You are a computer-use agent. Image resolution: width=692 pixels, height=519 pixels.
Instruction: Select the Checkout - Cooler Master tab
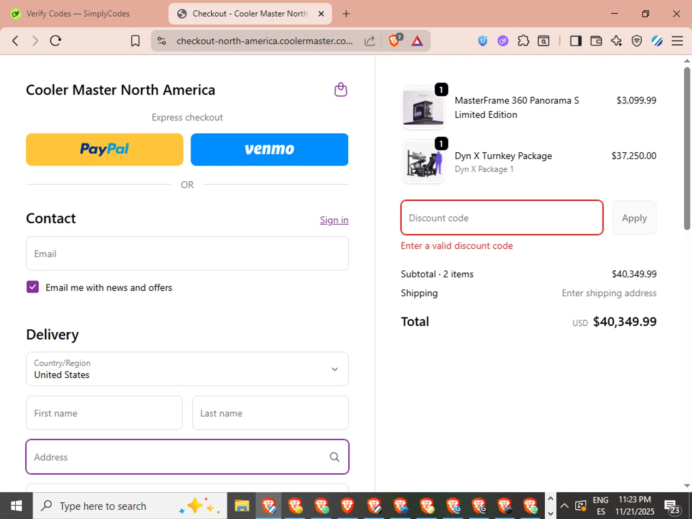tap(250, 14)
